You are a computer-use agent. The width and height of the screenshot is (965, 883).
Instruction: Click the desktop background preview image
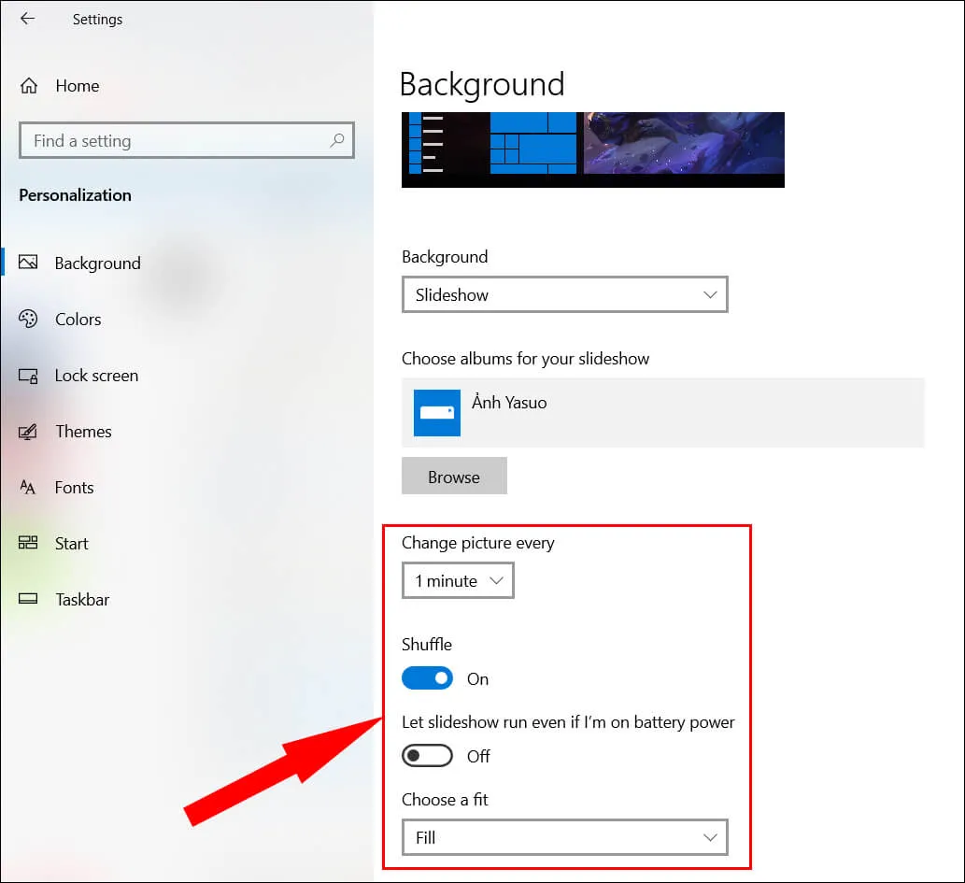tap(592, 150)
